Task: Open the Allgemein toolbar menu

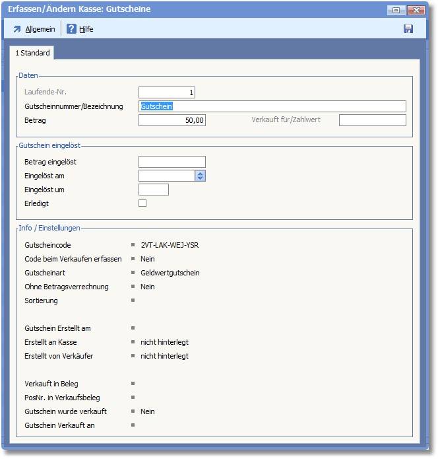Action: click(34, 29)
